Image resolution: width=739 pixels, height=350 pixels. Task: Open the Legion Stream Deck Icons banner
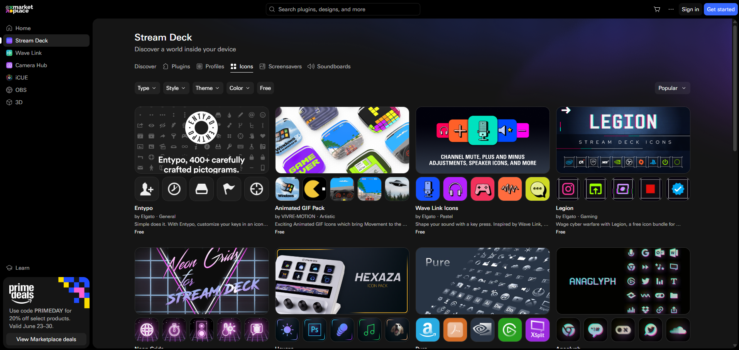tap(623, 140)
